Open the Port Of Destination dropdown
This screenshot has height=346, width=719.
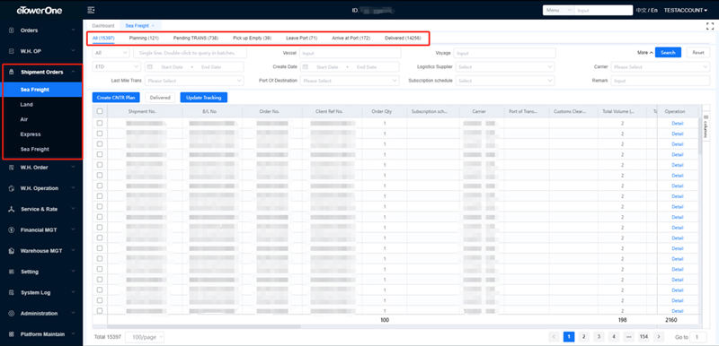click(350, 81)
